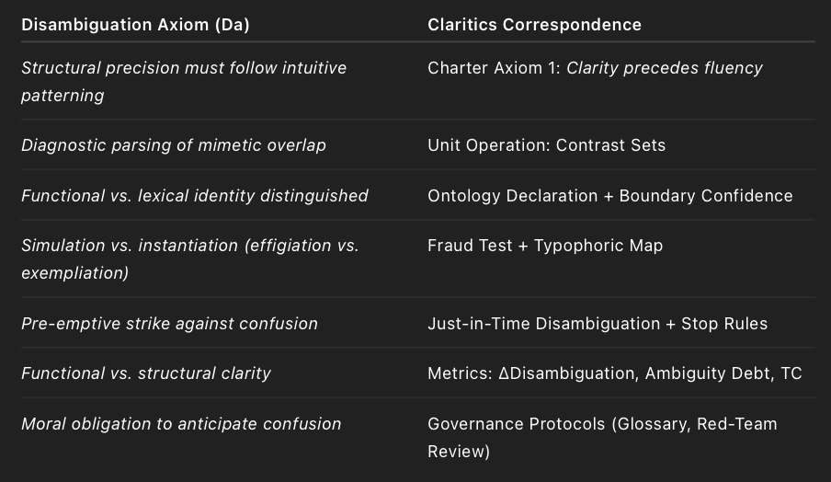Viewport: 831px width, 482px height.
Task: Click the 'Fraud Test + Typophoric Map' cell
Action: click(x=545, y=246)
